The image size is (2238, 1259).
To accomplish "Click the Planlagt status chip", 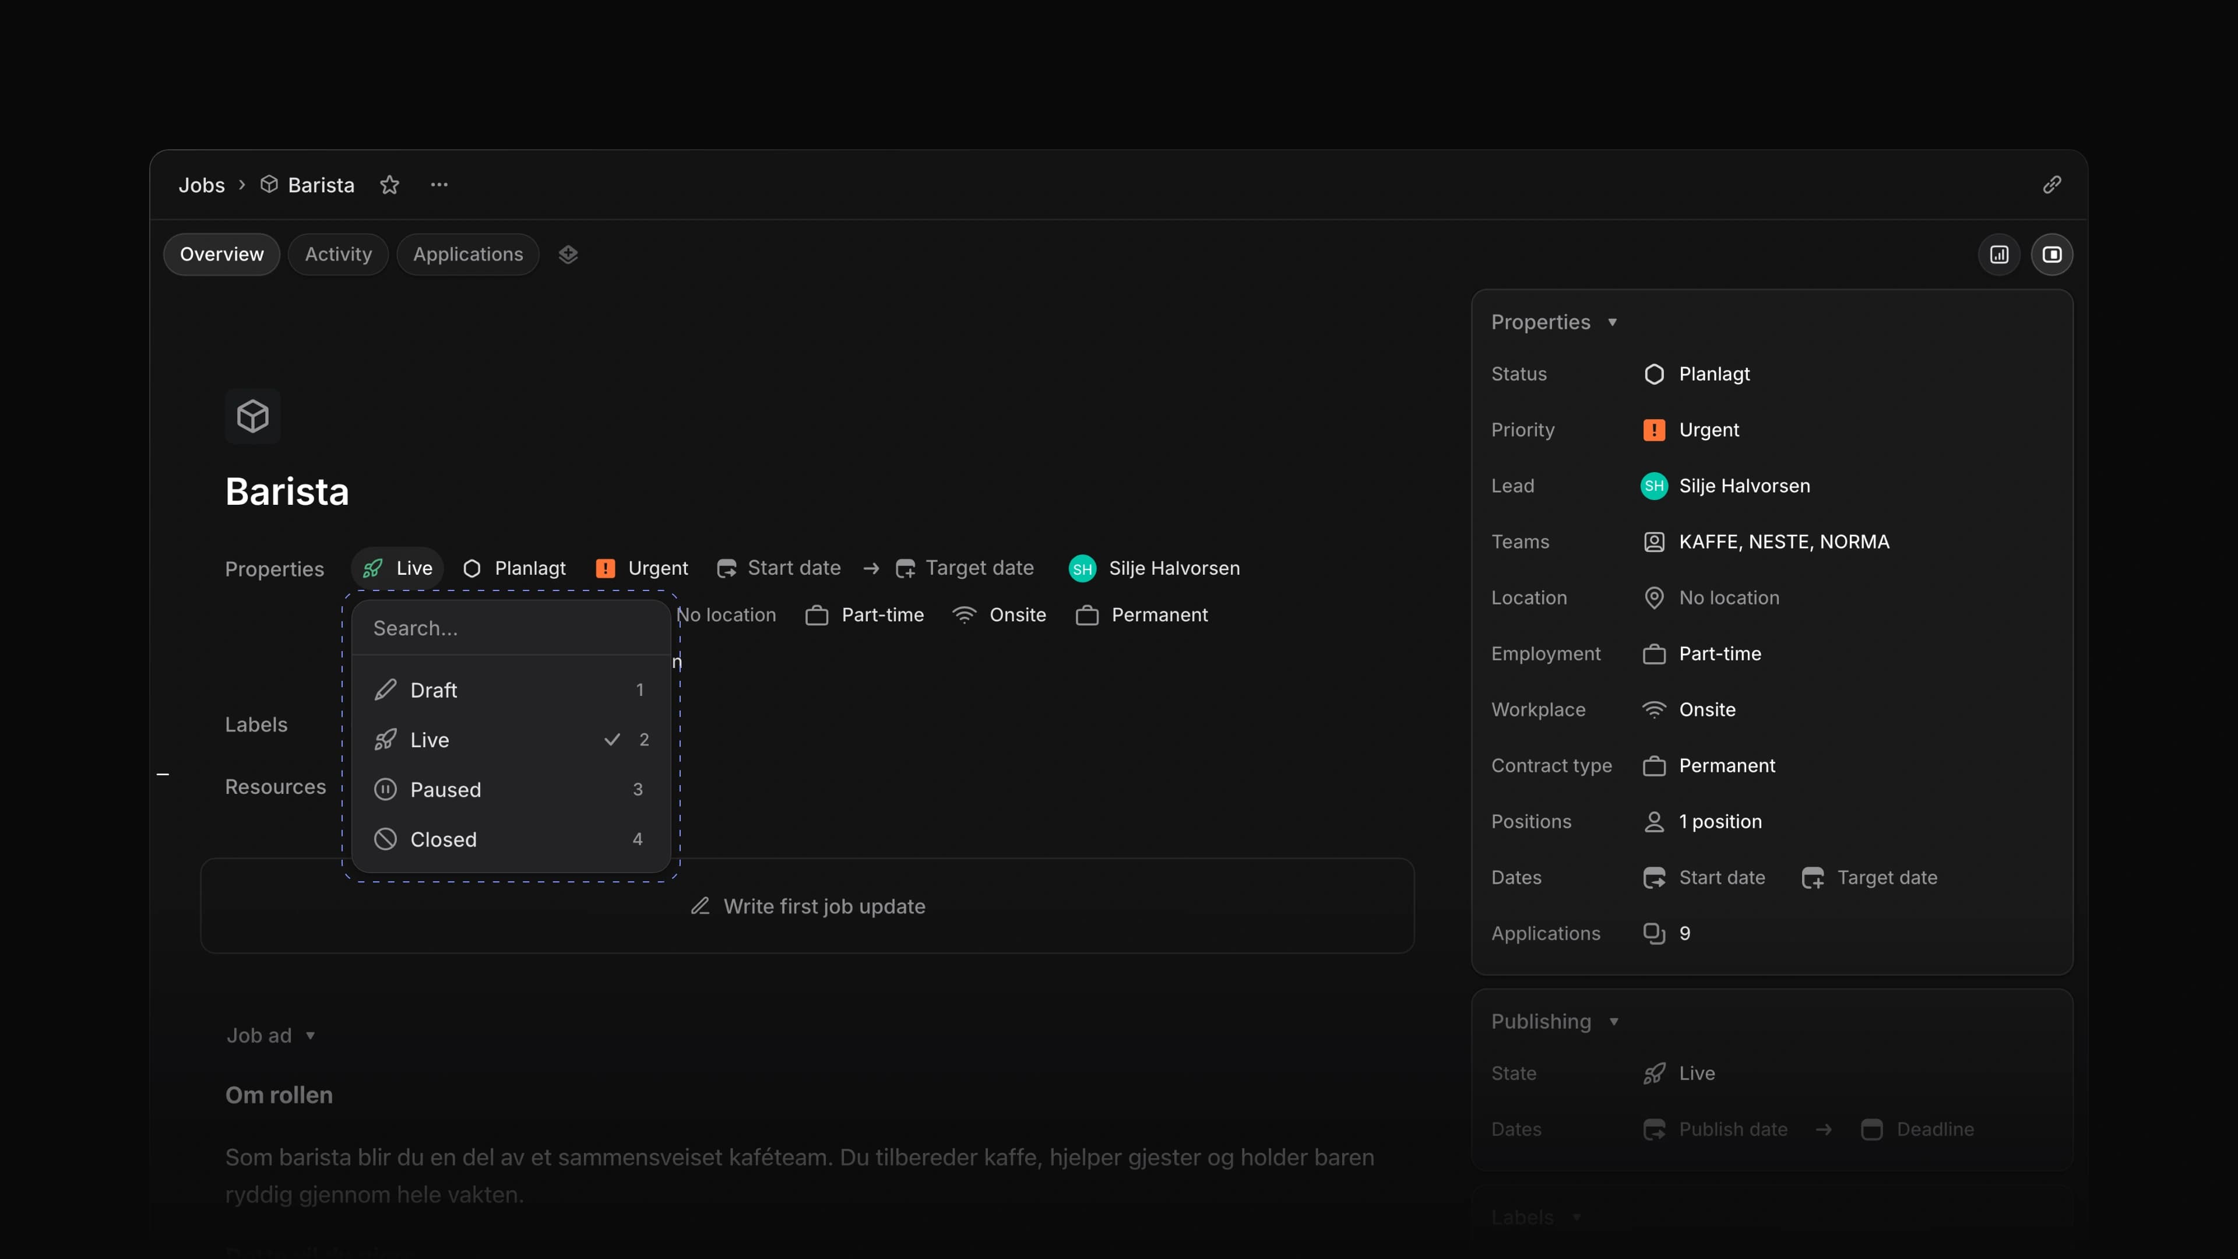I will 514,568.
